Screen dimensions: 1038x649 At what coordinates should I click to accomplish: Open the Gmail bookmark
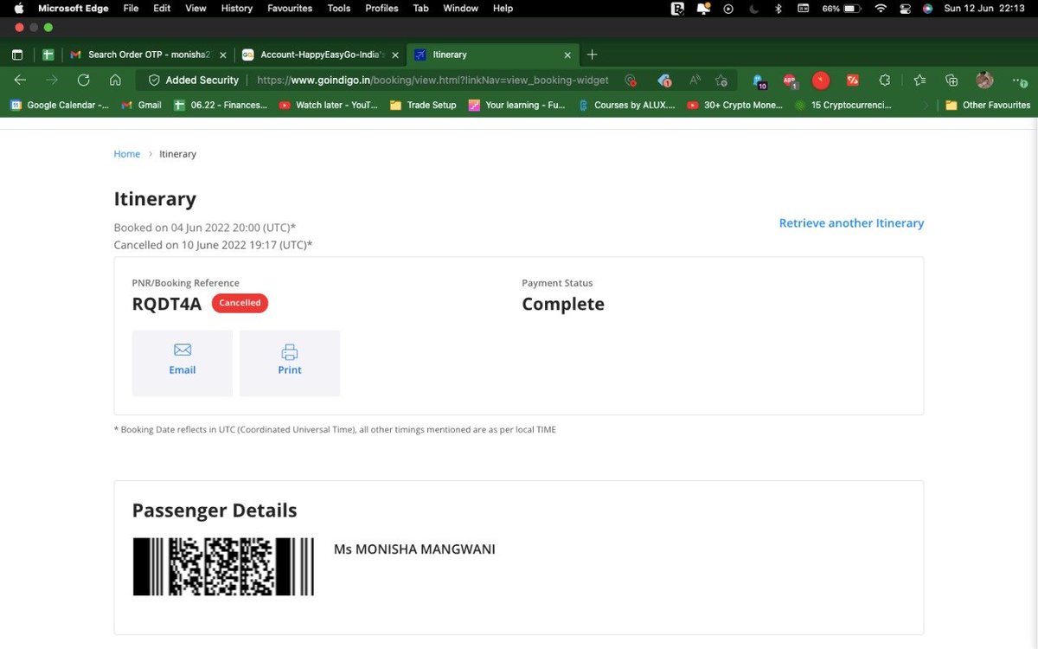pos(142,105)
